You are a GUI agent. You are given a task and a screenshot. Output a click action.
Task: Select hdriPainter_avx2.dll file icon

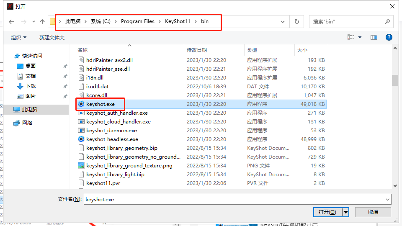[x=81, y=60]
